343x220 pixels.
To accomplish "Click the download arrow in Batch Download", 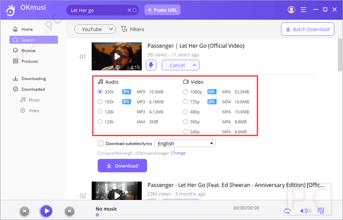I will point(288,29).
